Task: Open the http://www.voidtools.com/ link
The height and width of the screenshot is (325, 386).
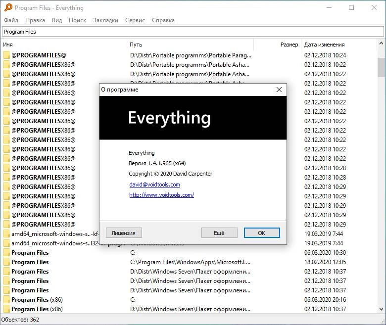Action: pyautogui.click(x=161, y=195)
